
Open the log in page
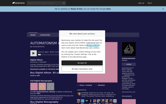[x=150, y=3]
